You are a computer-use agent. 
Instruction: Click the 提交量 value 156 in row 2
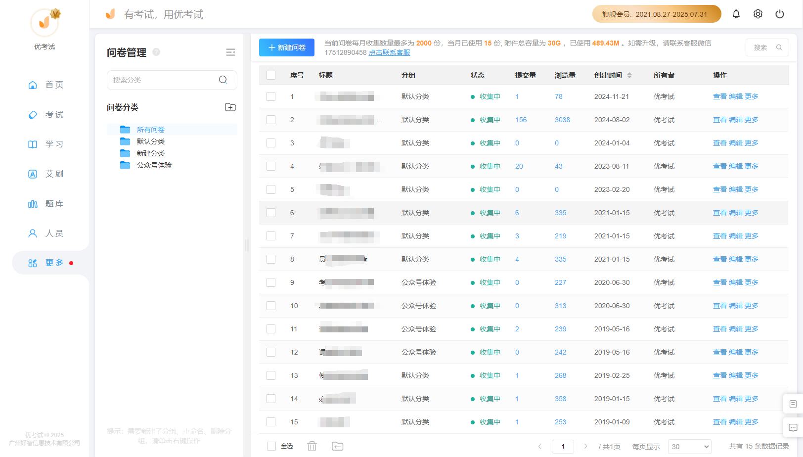pyautogui.click(x=521, y=120)
